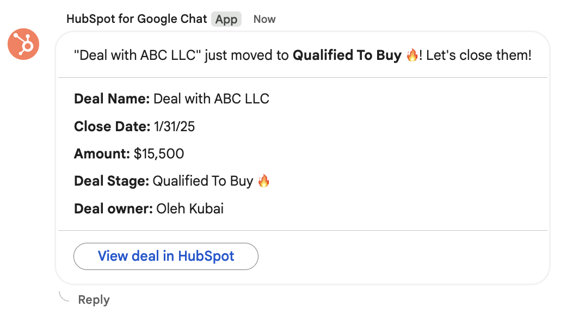Click the Deal owner name Oleh Kubai
The image size is (567, 319).
coord(190,208)
